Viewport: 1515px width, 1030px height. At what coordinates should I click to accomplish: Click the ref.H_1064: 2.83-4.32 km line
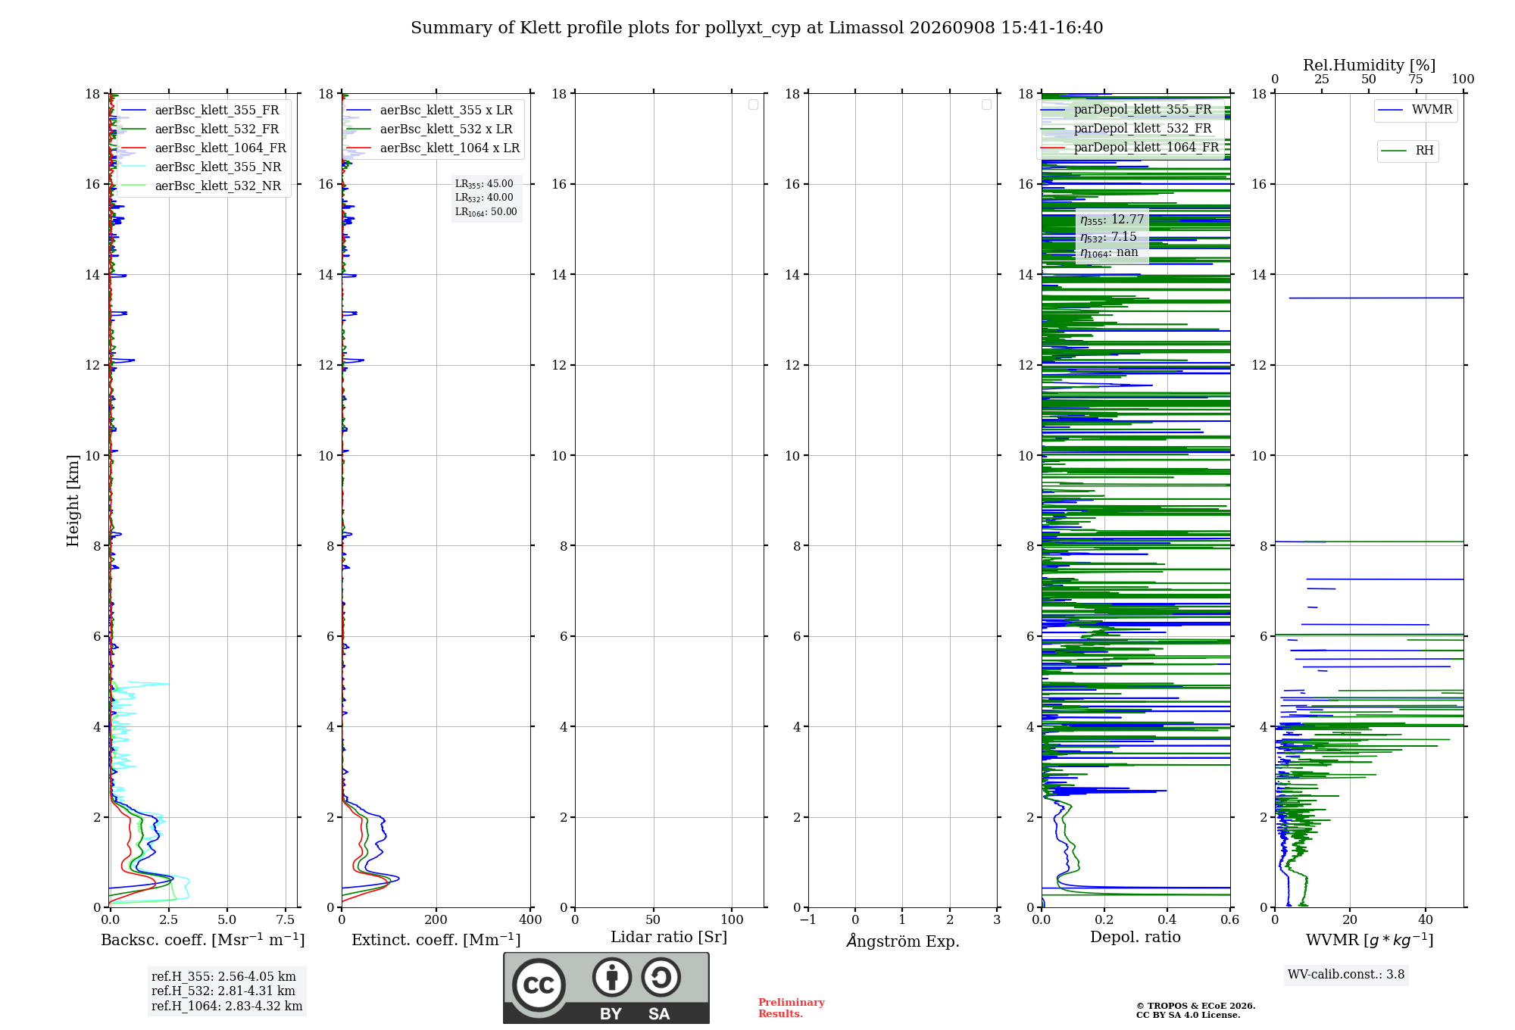point(227,1007)
